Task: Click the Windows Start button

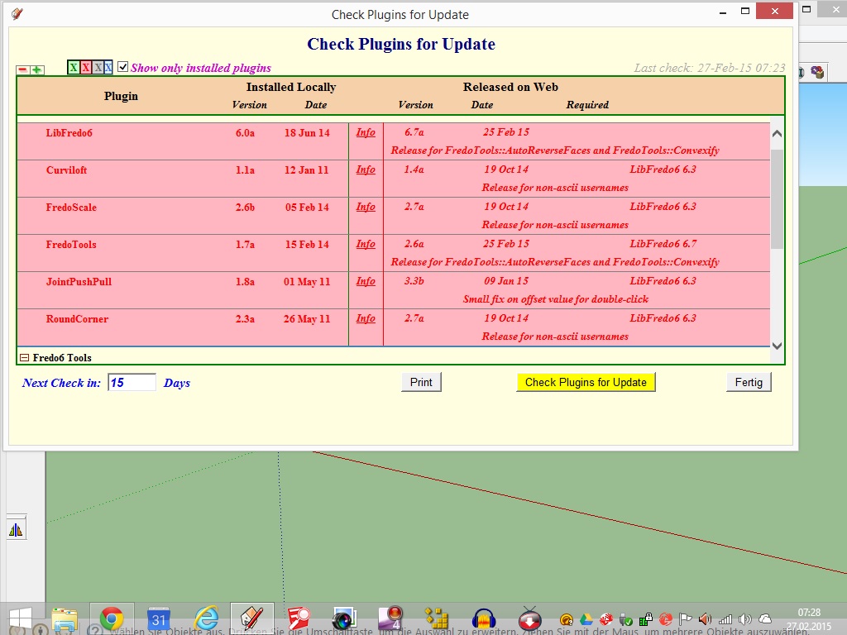Action: point(19,618)
